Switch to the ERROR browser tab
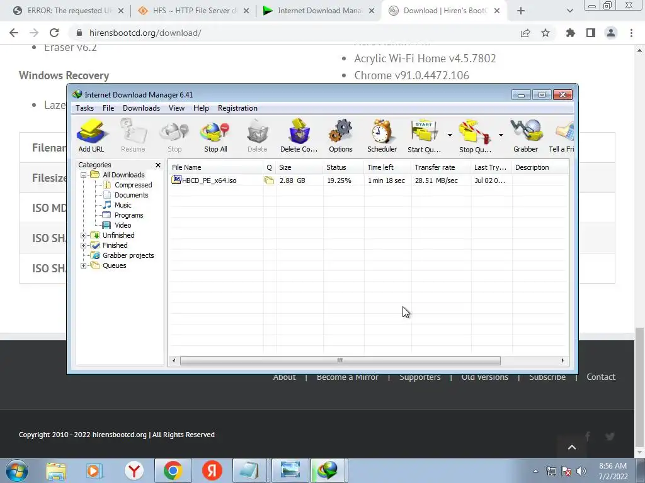This screenshot has width=645, height=483. [68, 11]
